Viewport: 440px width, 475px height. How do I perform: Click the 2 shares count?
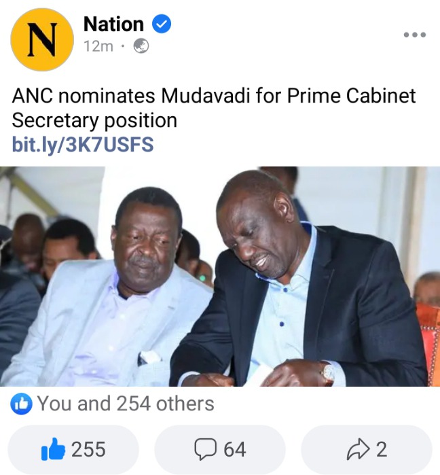point(382,449)
